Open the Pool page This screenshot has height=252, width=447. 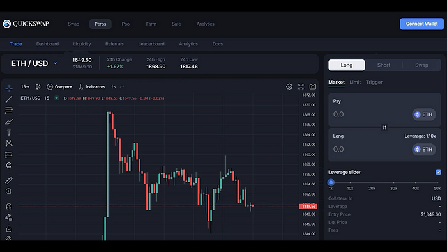[126, 24]
